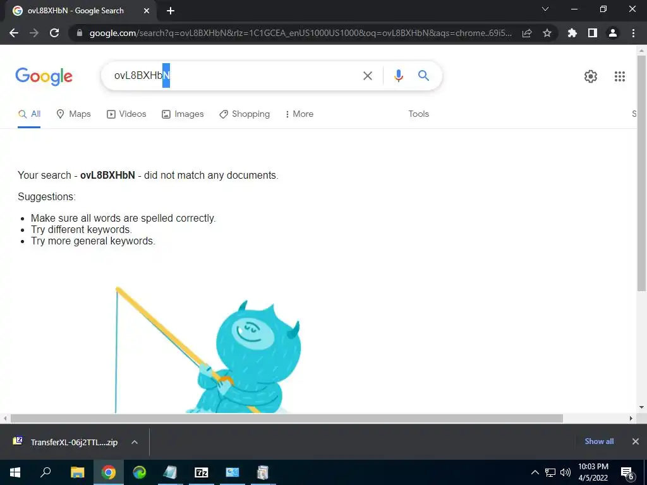Open Windows taskbar search
This screenshot has height=485, width=647.
point(45,472)
